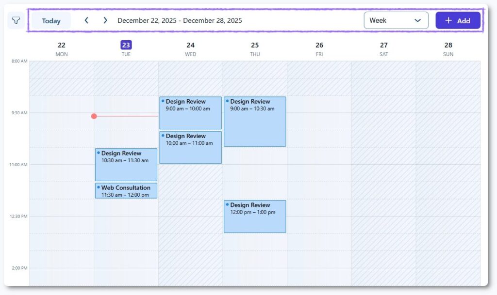Select highlighted Tuesday 23 day header
Screen dimensions: 497x295
[126, 48]
